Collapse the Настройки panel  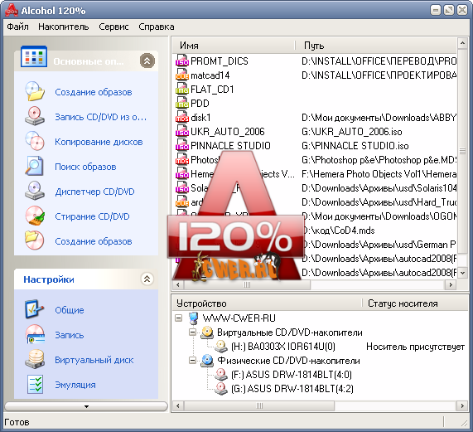pos(147,279)
